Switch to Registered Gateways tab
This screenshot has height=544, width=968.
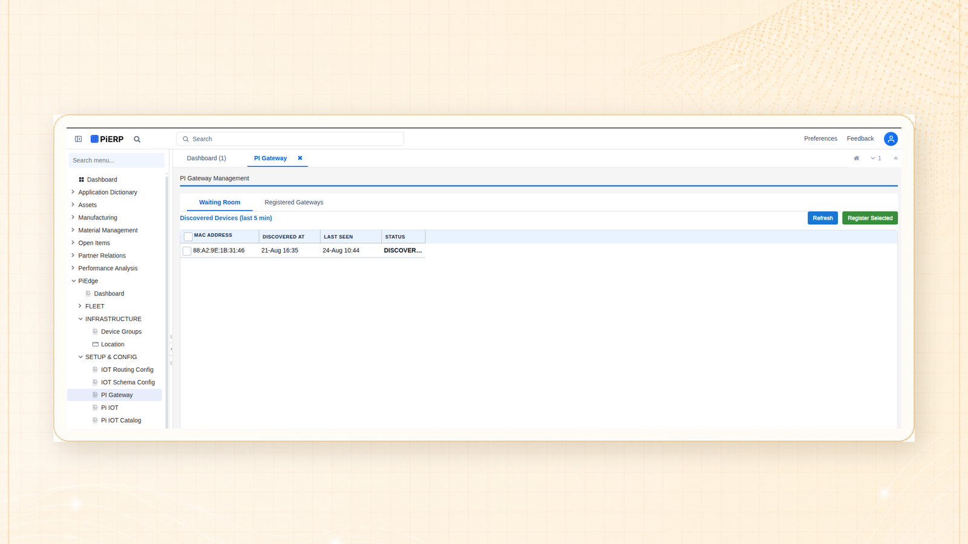pyautogui.click(x=294, y=202)
